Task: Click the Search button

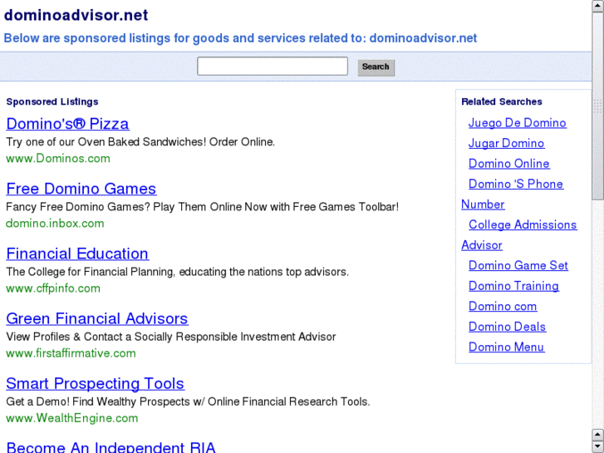Action: click(376, 67)
